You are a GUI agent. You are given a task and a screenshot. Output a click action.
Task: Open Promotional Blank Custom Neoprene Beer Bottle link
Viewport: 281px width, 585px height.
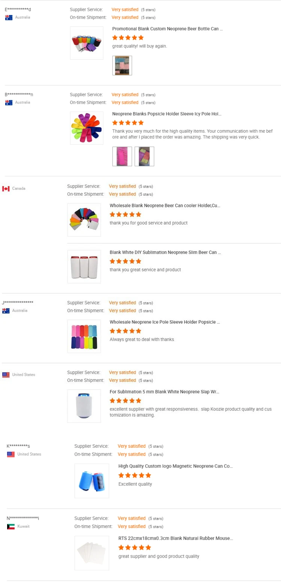[x=167, y=28]
